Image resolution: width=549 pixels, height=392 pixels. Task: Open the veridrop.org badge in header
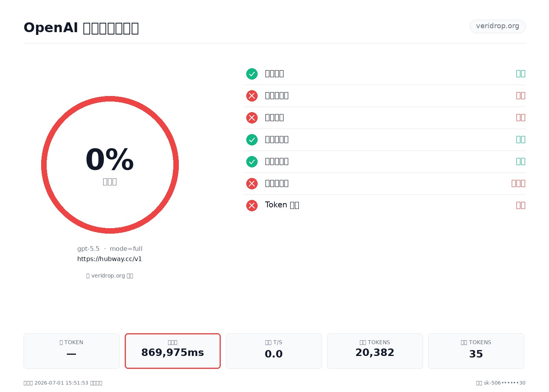[x=498, y=26]
